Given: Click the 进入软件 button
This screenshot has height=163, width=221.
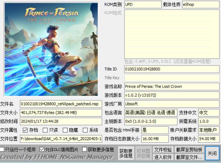Looking at the screenshot, I should tap(163, 157).
